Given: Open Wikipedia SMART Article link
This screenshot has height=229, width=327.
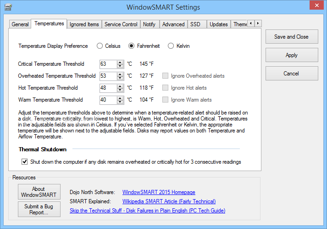Looking at the screenshot, I should pyautogui.click(x=169, y=201).
